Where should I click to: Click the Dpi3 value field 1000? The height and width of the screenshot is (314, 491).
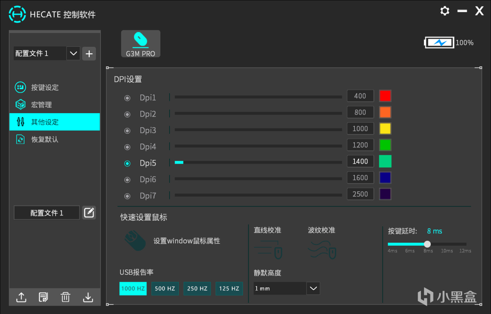(360, 129)
